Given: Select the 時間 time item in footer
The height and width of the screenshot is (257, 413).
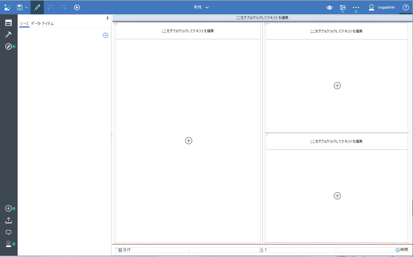Looking at the screenshot, I should click(402, 250).
